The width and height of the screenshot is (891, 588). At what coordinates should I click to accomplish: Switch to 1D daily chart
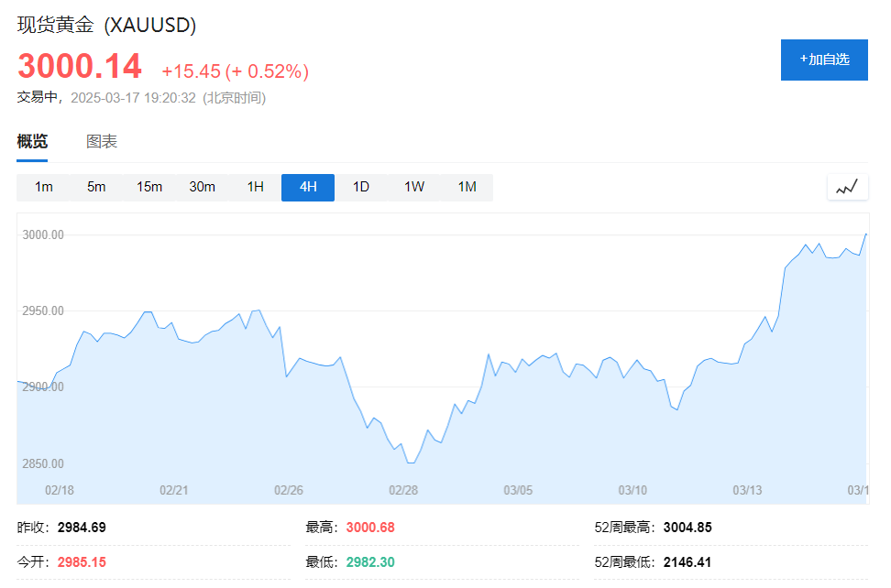361,187
